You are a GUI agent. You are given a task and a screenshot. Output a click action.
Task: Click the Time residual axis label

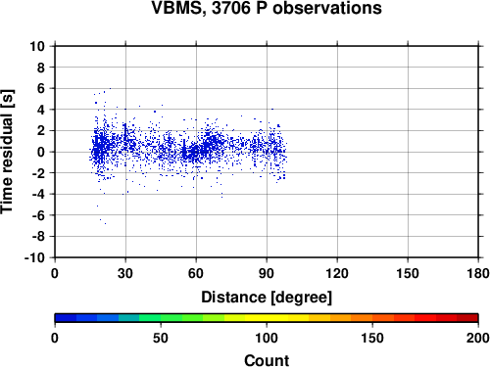pyautogui.click(x=7, y=152)
